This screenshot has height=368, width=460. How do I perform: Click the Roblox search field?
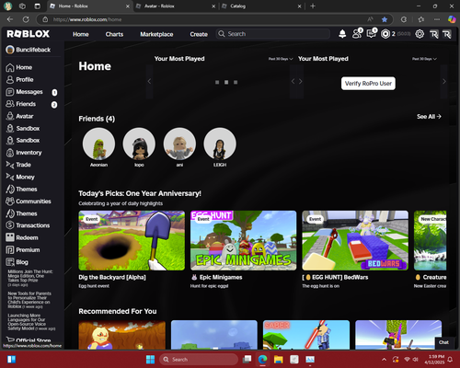click(273, 34)
